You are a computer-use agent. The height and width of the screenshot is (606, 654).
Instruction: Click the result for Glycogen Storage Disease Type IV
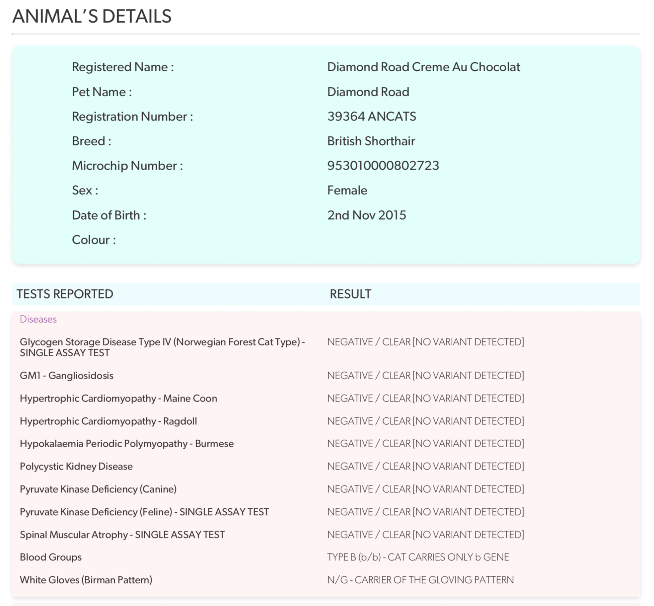tap(426, 342)
